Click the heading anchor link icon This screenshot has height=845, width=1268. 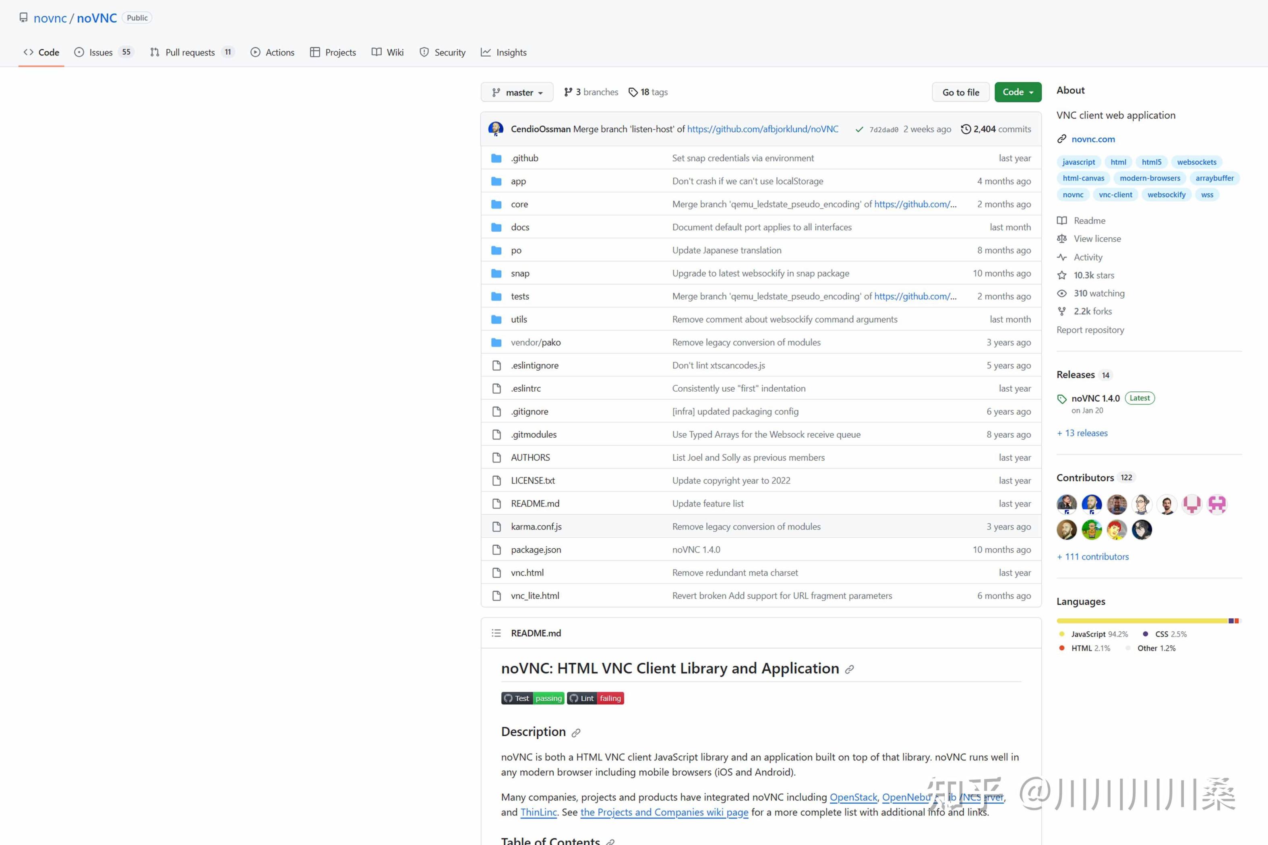click(x=849, y=669)
